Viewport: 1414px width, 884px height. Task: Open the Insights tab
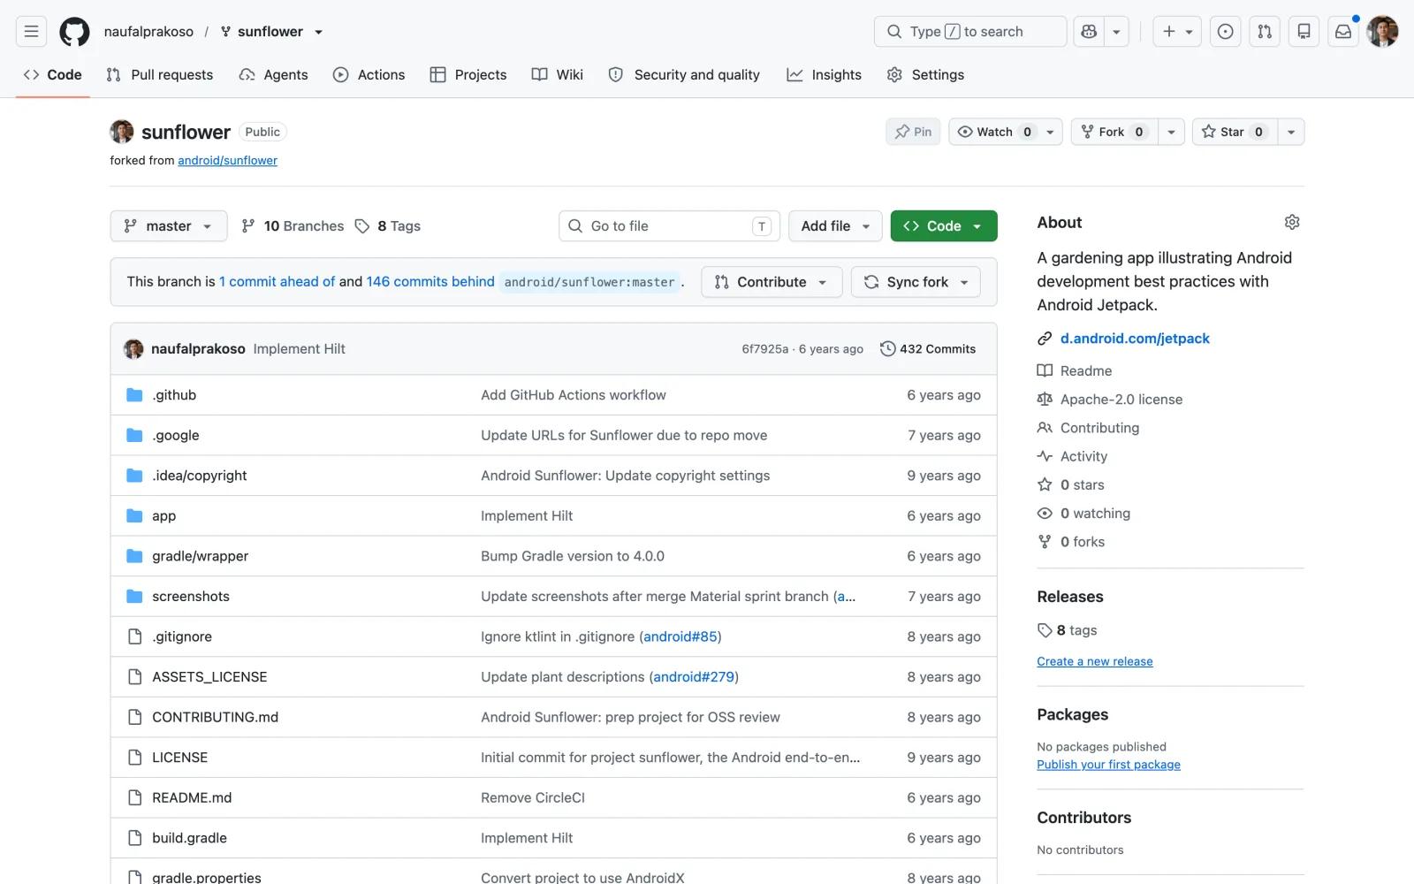click(824, 75)
